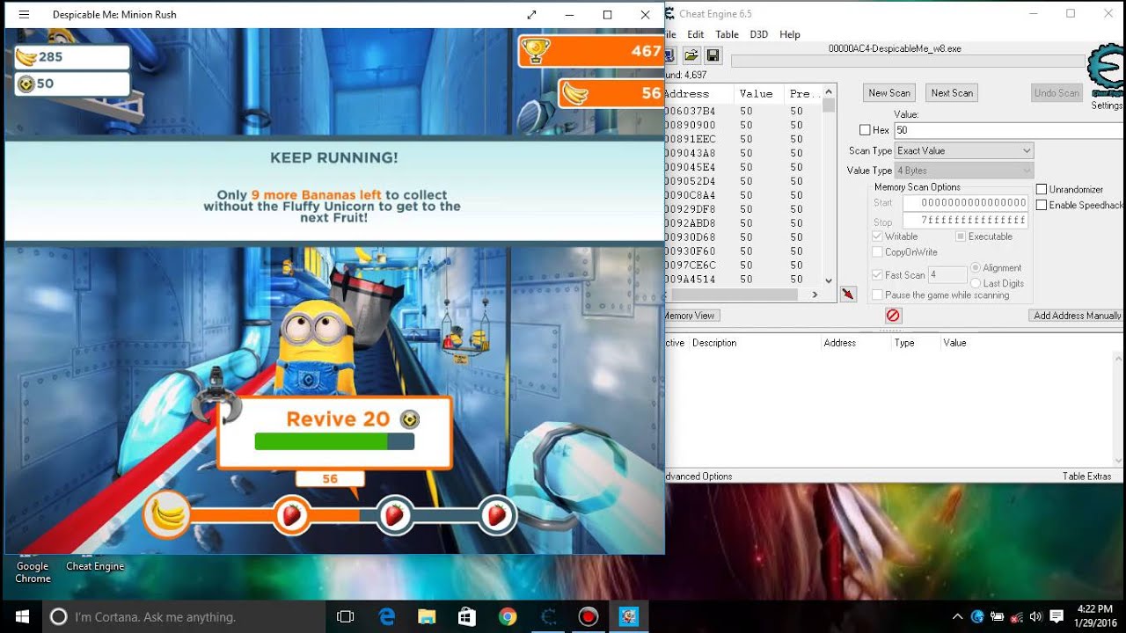Image resolution: width=1126 pixels, height=633 pixels.
Task: Open the Scan Type dropdown
Action: (964, 150)
